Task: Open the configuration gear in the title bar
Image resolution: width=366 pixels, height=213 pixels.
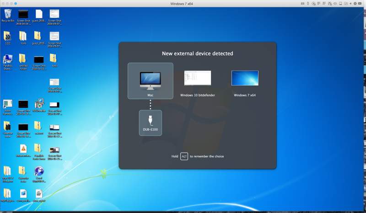Action: 355,4
